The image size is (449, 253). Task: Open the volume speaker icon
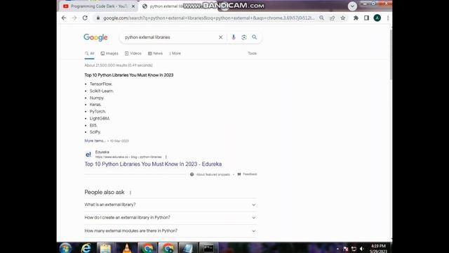click(x=362, y=249)
